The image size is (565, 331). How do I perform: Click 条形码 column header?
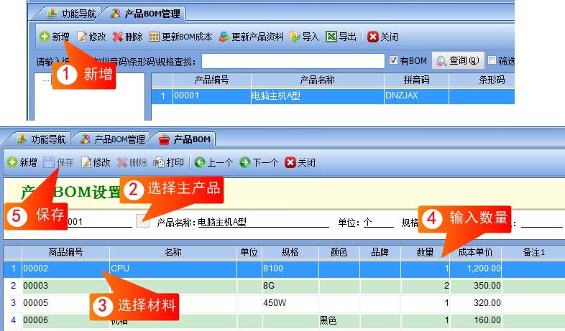482,80
